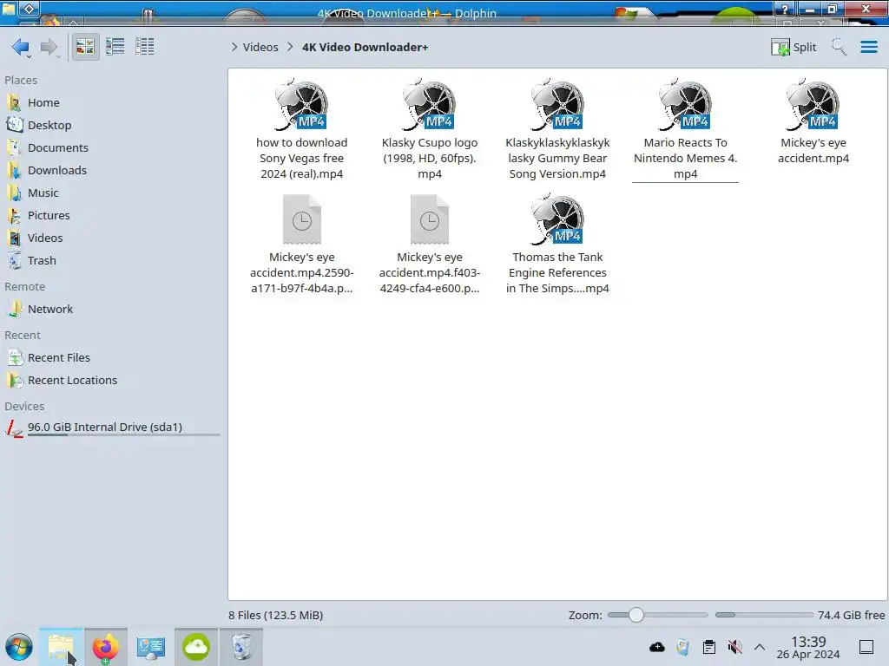Open the window menu diamond icon in titlebar

click(x=29, y=9)
